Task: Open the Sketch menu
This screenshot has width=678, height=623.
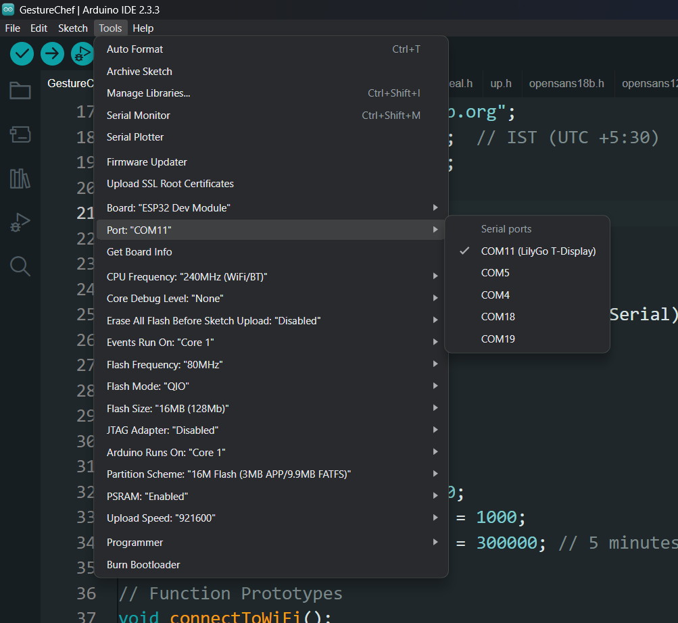Action: (73, 28)
